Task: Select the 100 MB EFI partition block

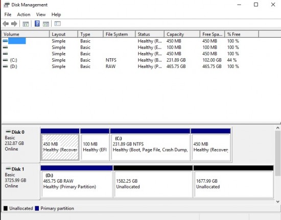Action: pyautogui.click(x=95, y=144)
